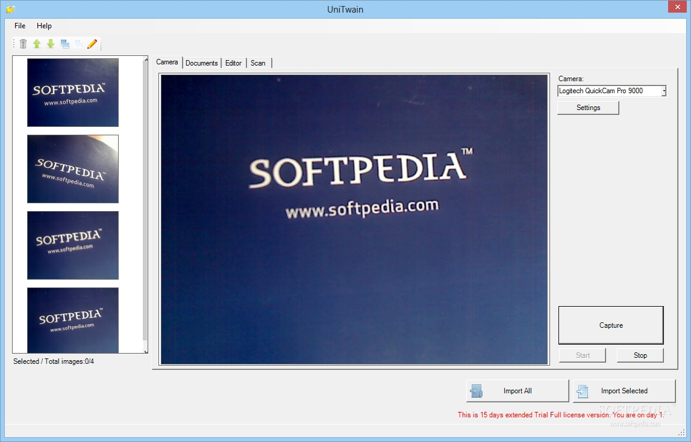
Task: Click Import All button
Action: tap(517, 390)
